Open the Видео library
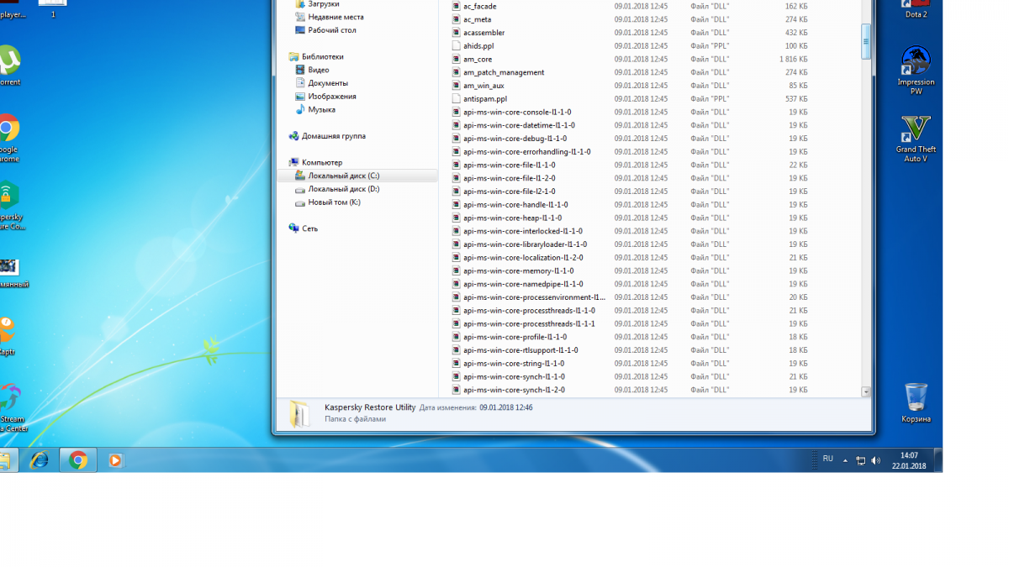 (x=318, y=70)
